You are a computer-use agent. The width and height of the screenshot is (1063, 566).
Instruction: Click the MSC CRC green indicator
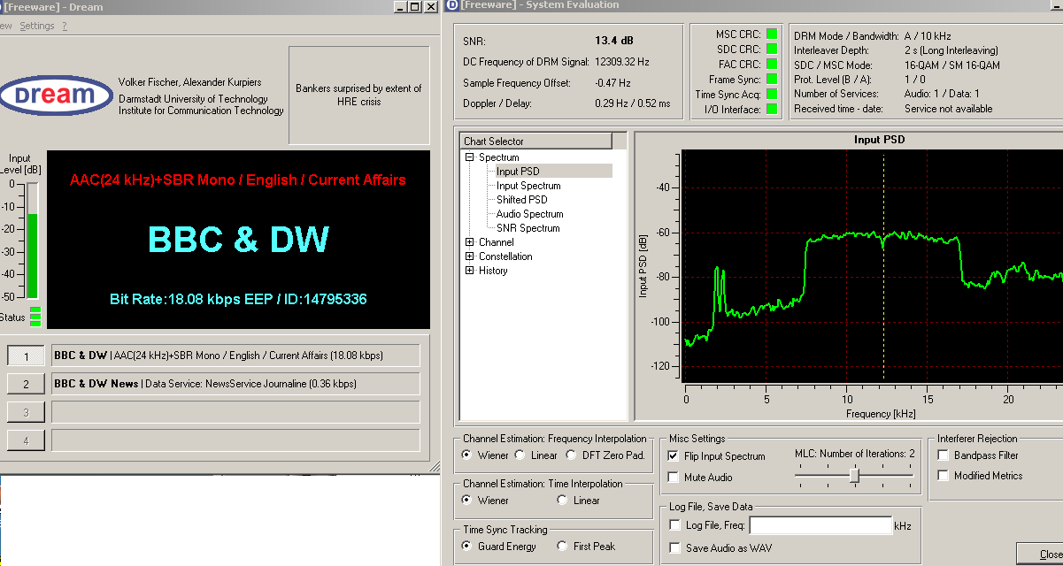772,34
